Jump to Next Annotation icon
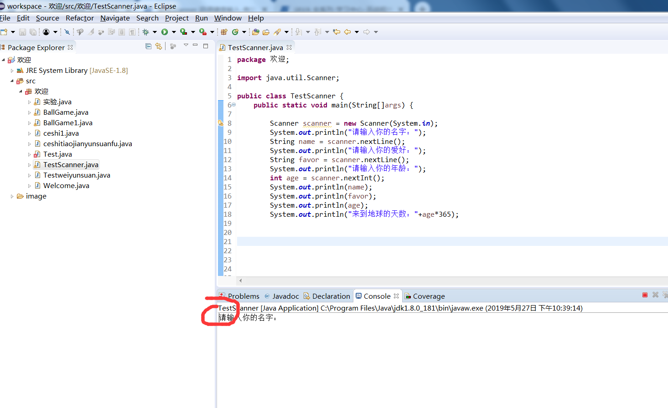 (x=299, y=32)
